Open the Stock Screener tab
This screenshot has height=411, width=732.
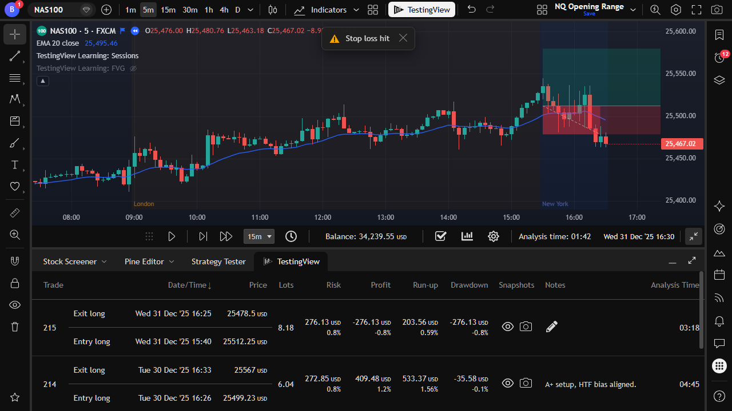pyautogui.click(x=70, y=261)
